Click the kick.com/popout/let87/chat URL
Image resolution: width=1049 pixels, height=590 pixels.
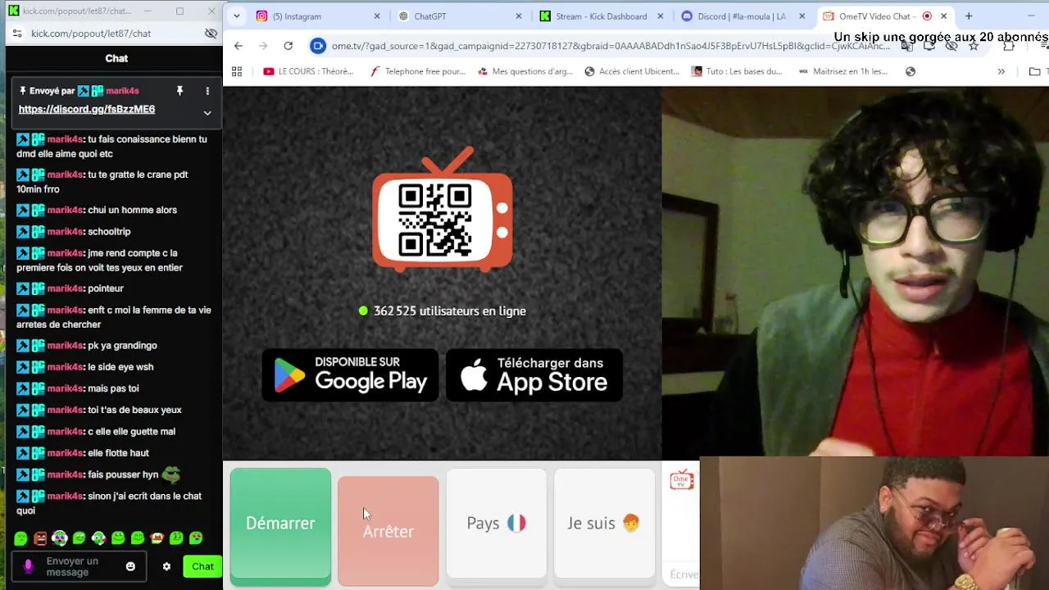91,34
